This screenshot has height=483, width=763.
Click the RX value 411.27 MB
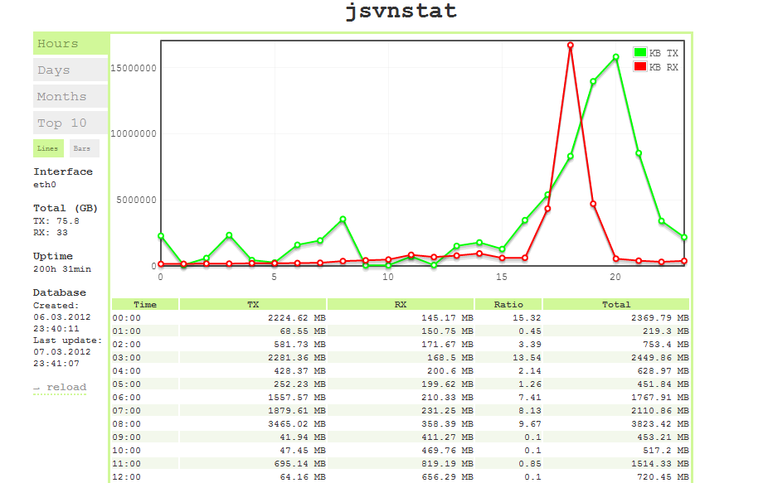(x=447, y=437)
